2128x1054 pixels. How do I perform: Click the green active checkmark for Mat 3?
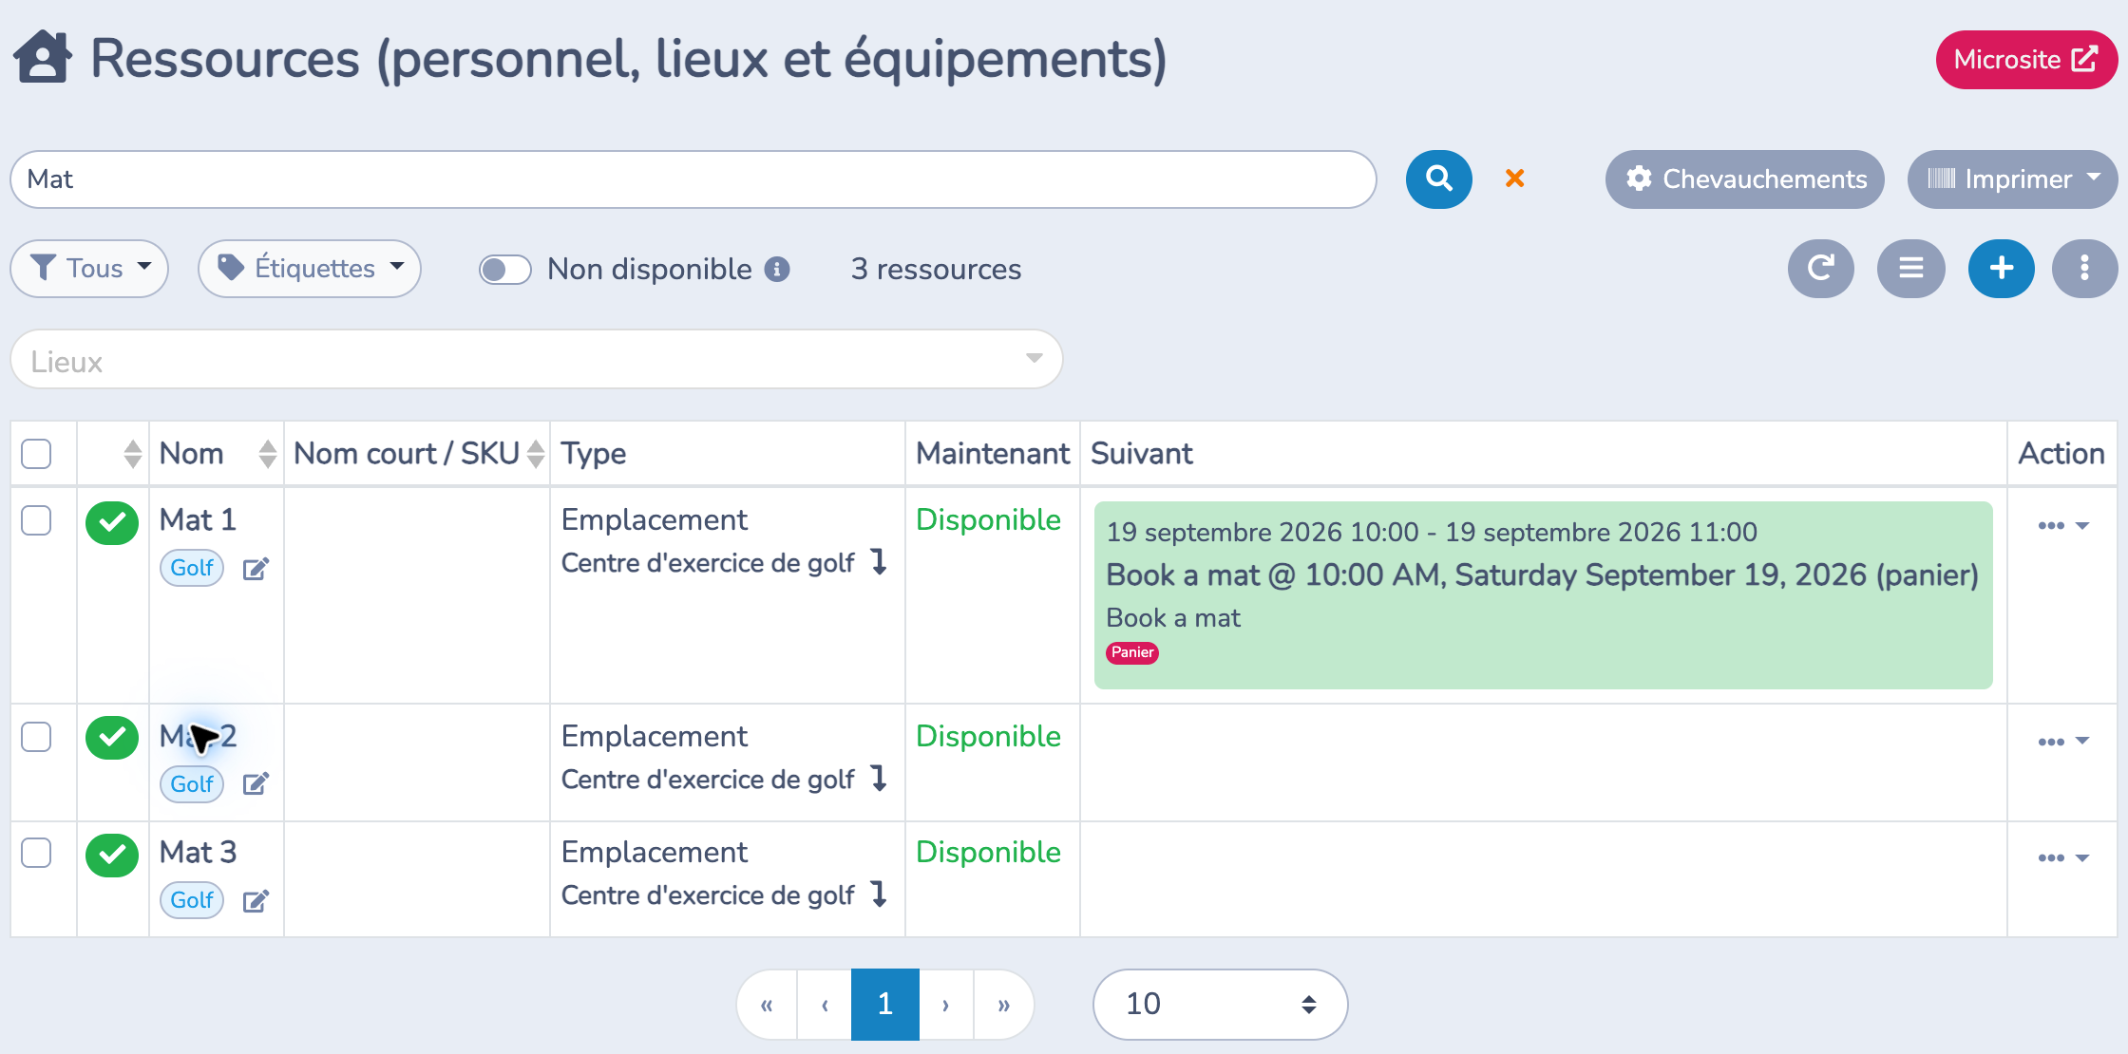pos(112,855)
